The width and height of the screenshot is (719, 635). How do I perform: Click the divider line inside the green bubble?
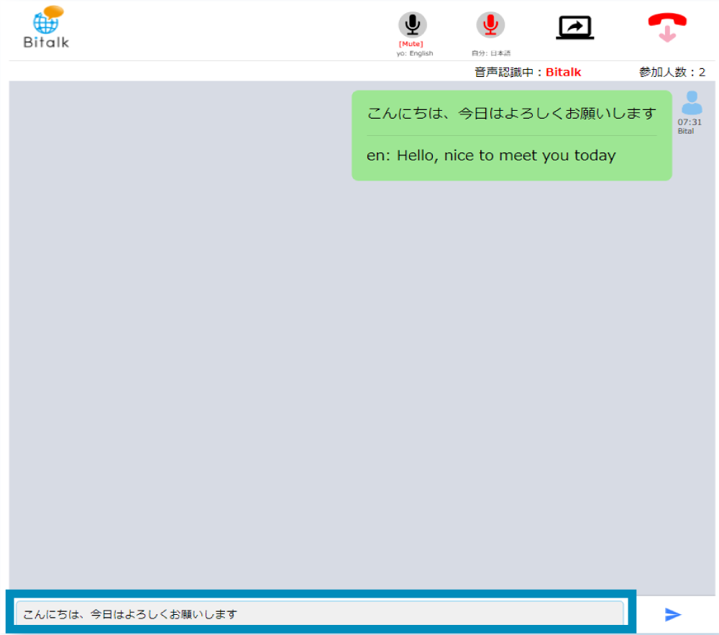pyautogui.click(x=511, y=135)
